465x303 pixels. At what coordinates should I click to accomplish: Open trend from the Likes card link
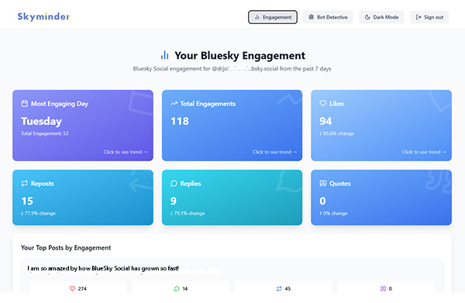(424, 152)
